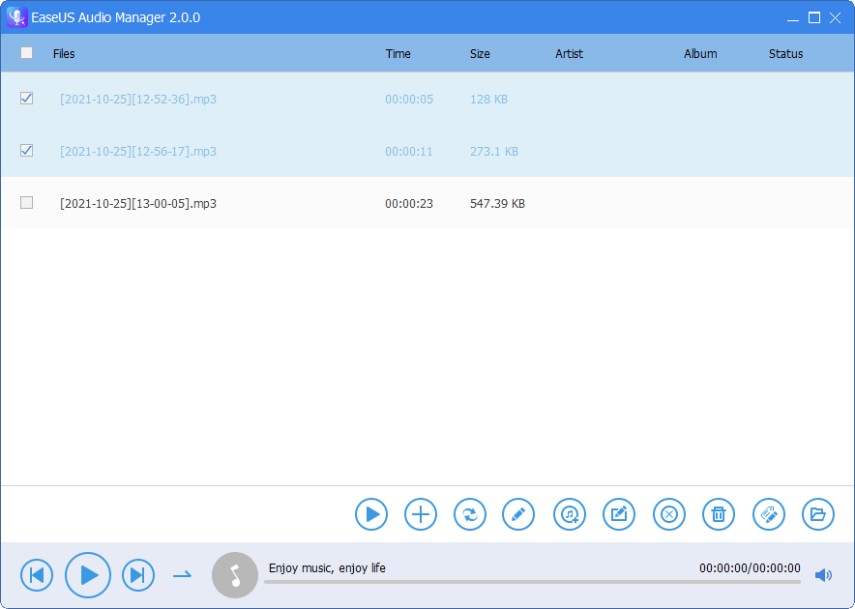The height and width of the screenshot is (609, 855).
Task: Click the pencil rename icon
Action: tap(518, 514)
